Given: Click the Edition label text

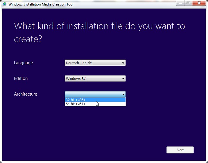Looking at the screenshot, I should click(x=21, y=78).
